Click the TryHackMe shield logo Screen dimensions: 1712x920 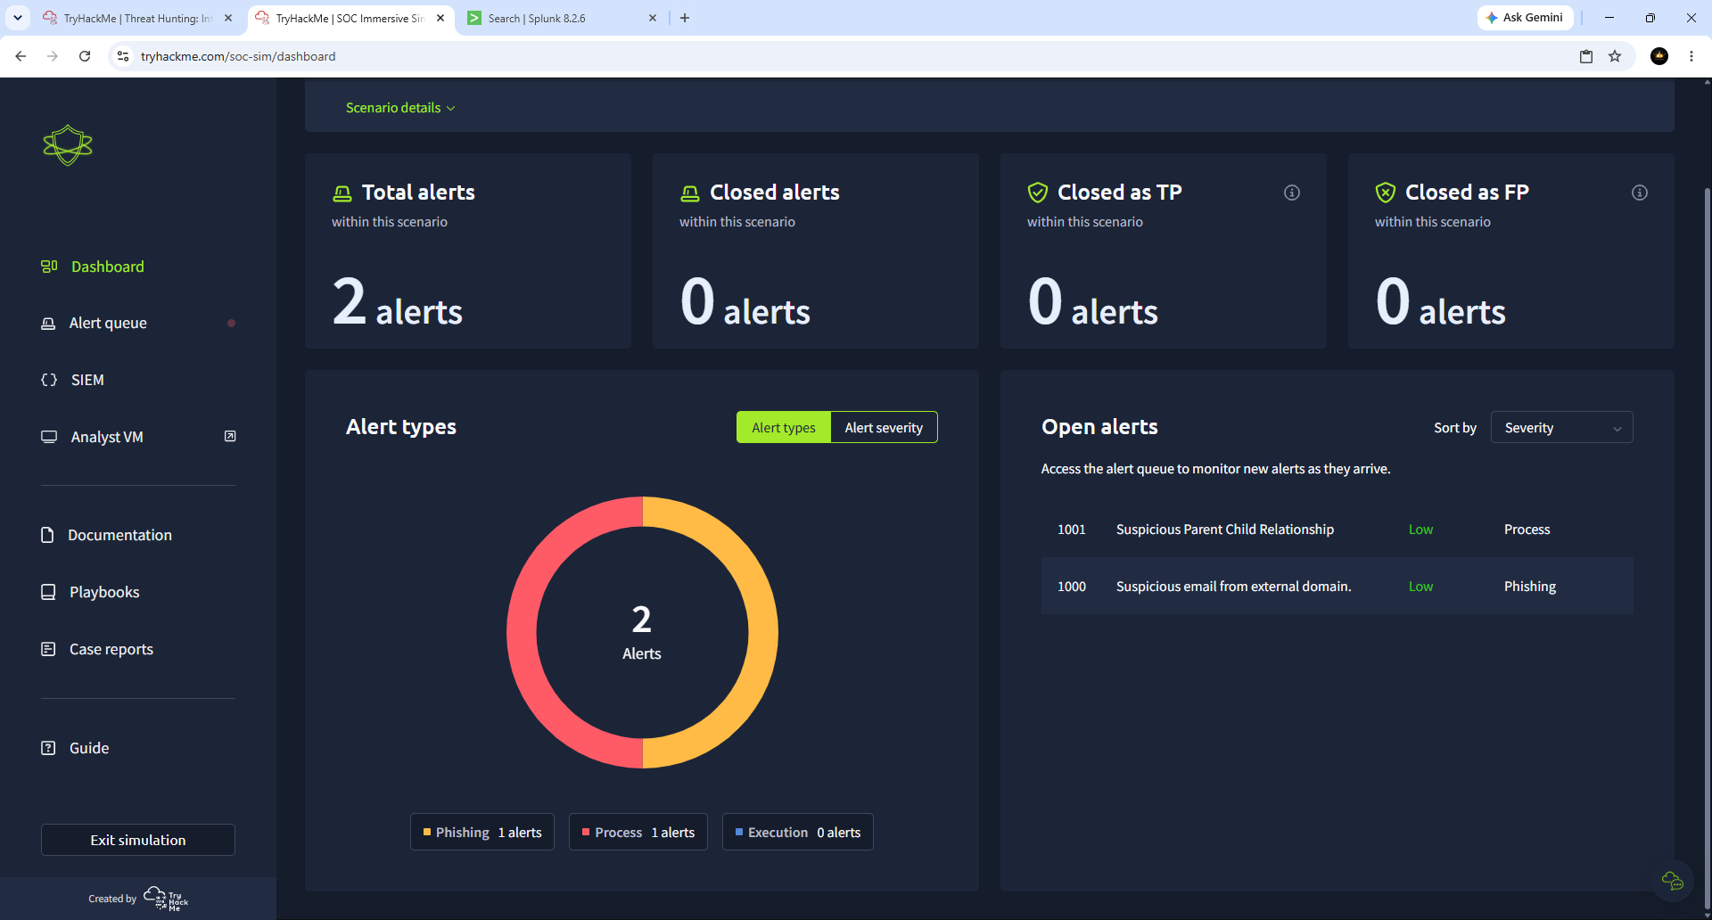point(68,144)
